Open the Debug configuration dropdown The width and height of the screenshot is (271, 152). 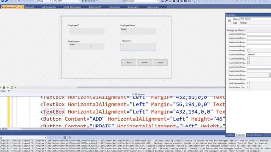coord(44,1)
